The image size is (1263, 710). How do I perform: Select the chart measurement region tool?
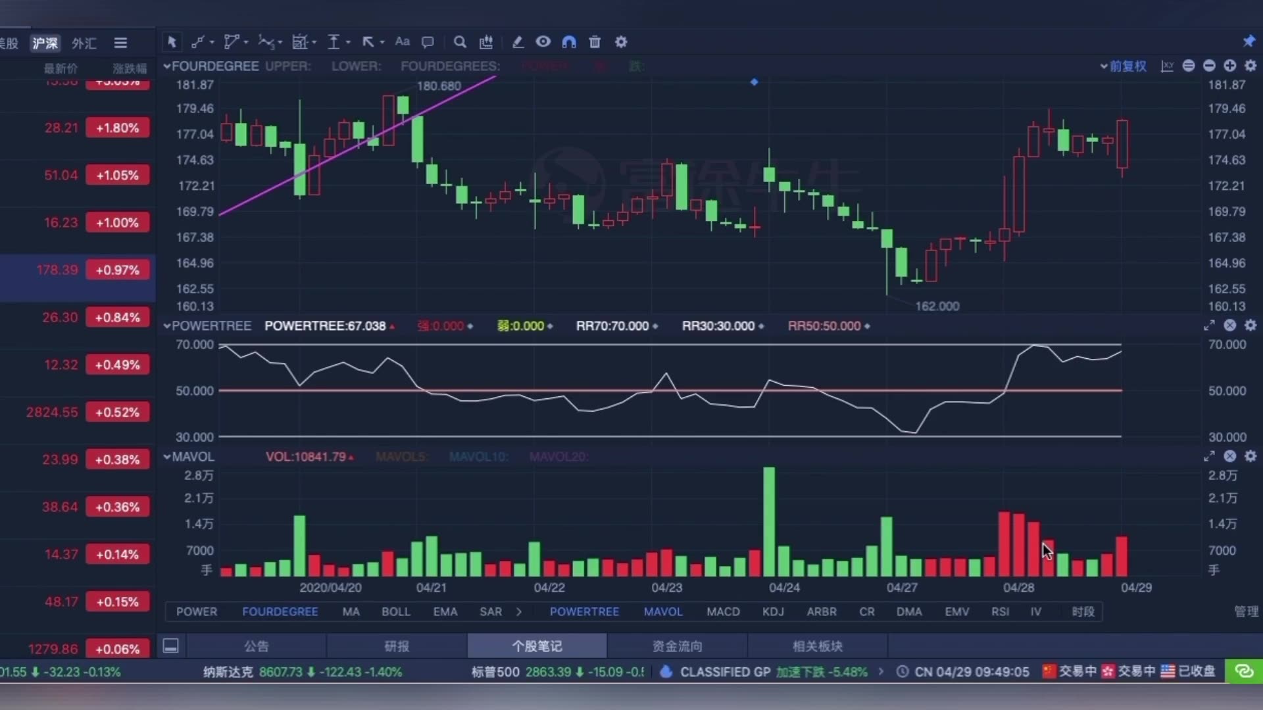[300, 42]
